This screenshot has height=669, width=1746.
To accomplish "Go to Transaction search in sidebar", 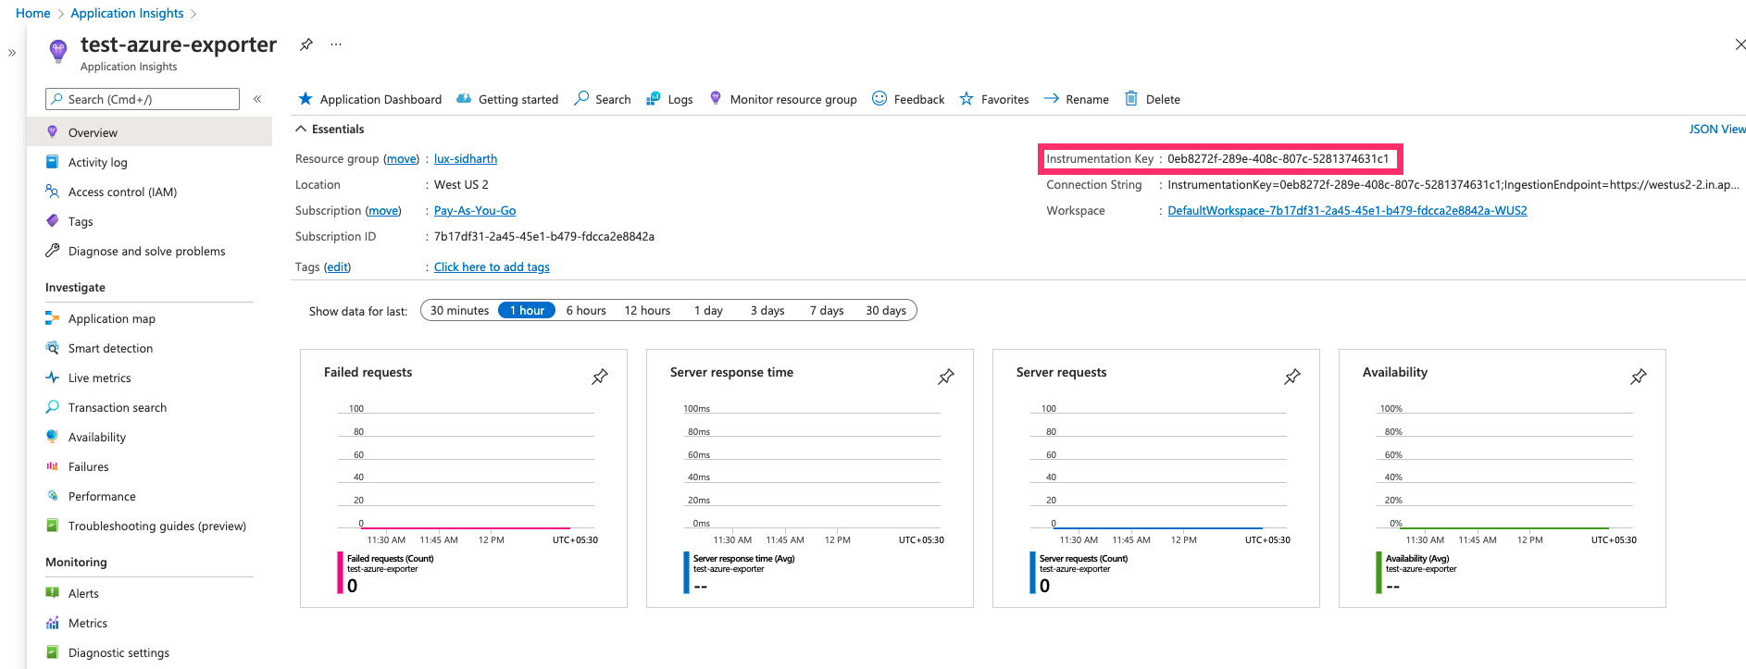I will pos(117,408).
